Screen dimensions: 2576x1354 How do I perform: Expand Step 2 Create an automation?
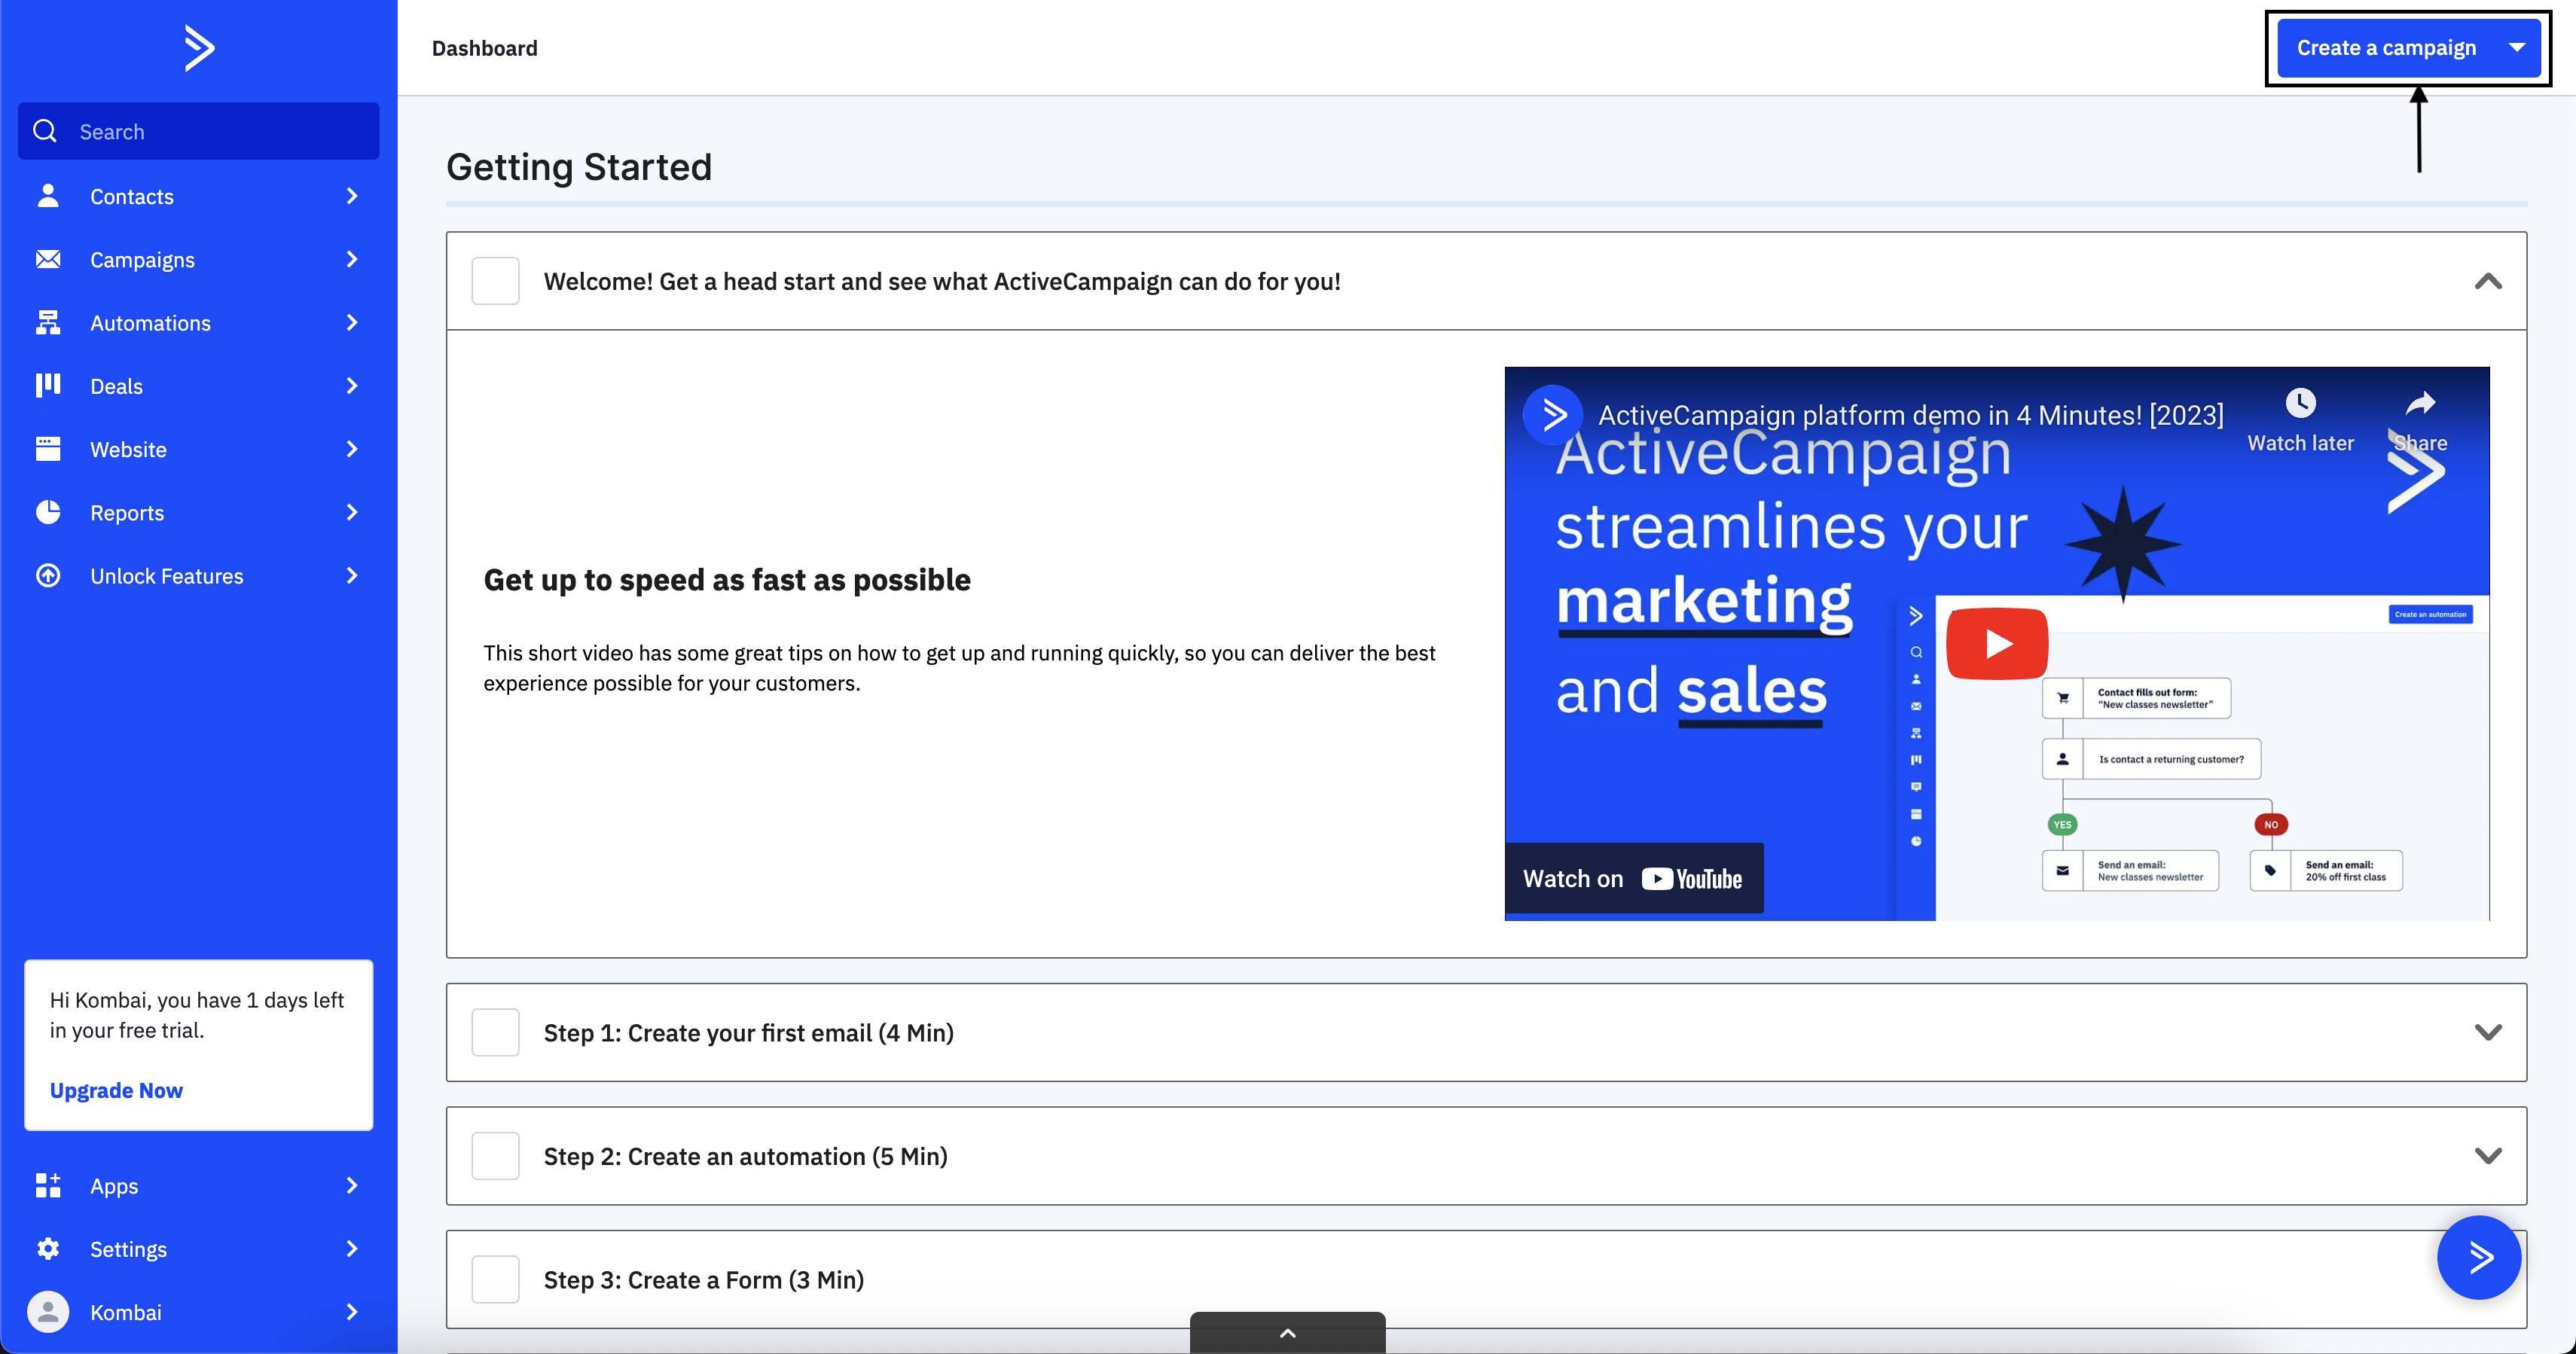tap(2488, 1156)
